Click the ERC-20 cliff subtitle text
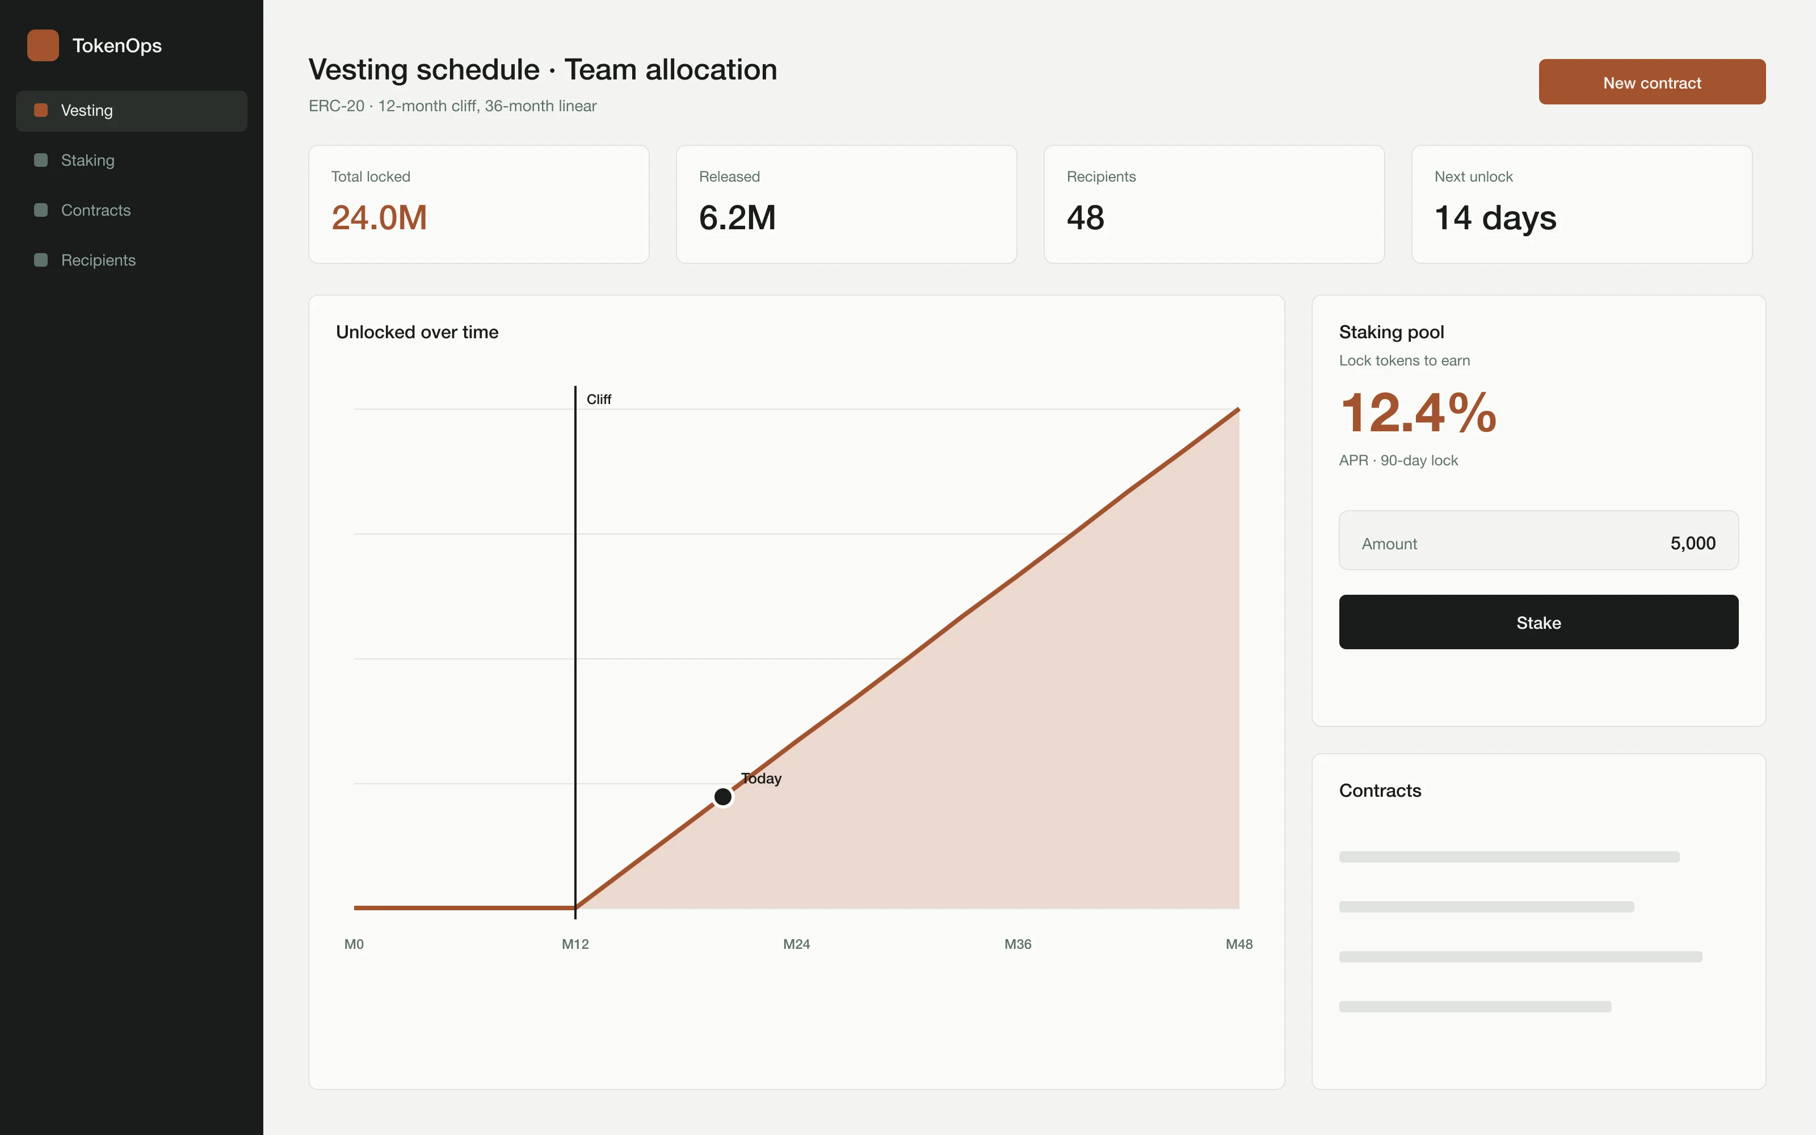This screenshot has height=1135, width=1816. coord(452,106)
